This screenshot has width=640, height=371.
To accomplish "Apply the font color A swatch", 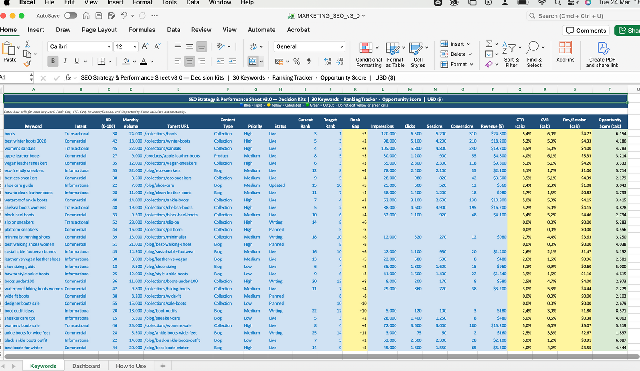I will pyautogui.click(x=144, y=61).
